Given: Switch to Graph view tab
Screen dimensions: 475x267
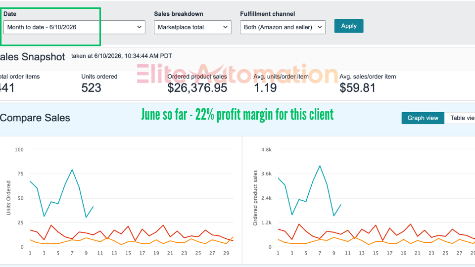Looking at the screenshot, I should coord(423,118).
